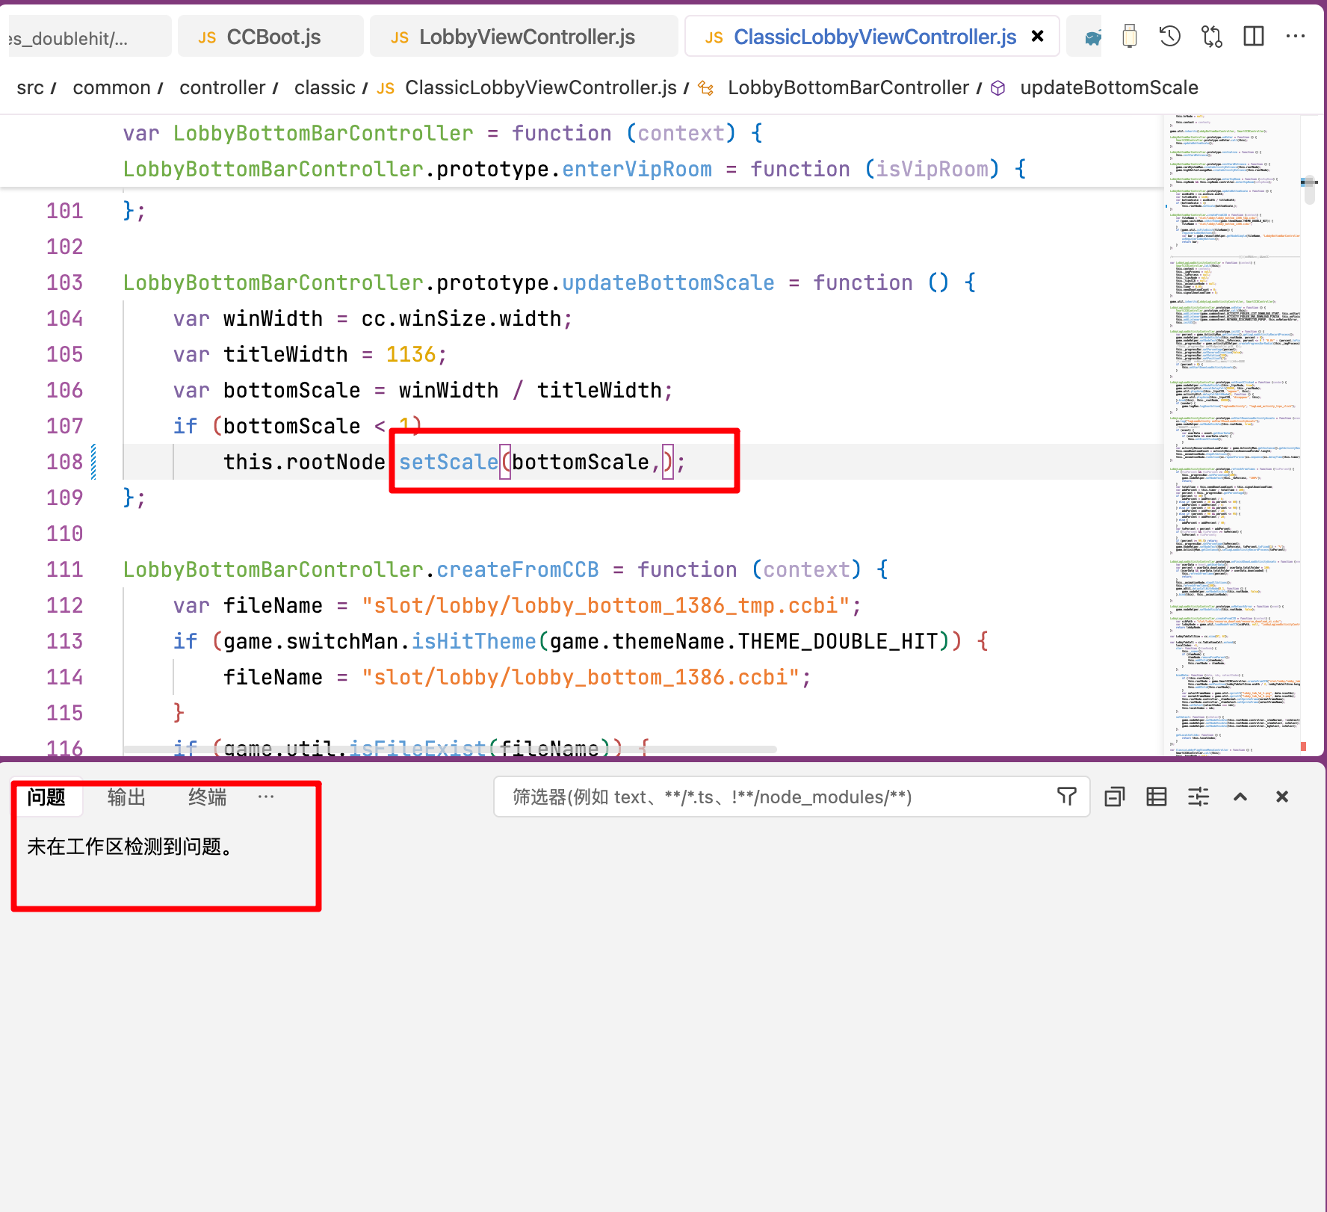Maximize the bottom panel with chevron up
This screenshot has height=1212, width=1327.
coord(1240,797)
